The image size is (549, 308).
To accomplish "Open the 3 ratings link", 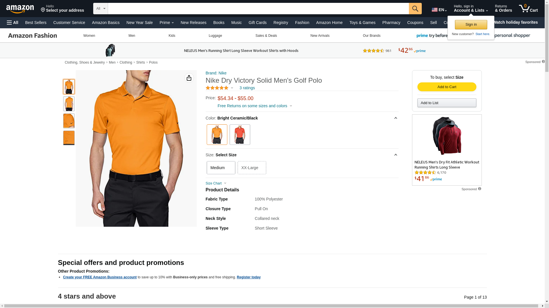I will pyautogui.click(x=247, y=88).
